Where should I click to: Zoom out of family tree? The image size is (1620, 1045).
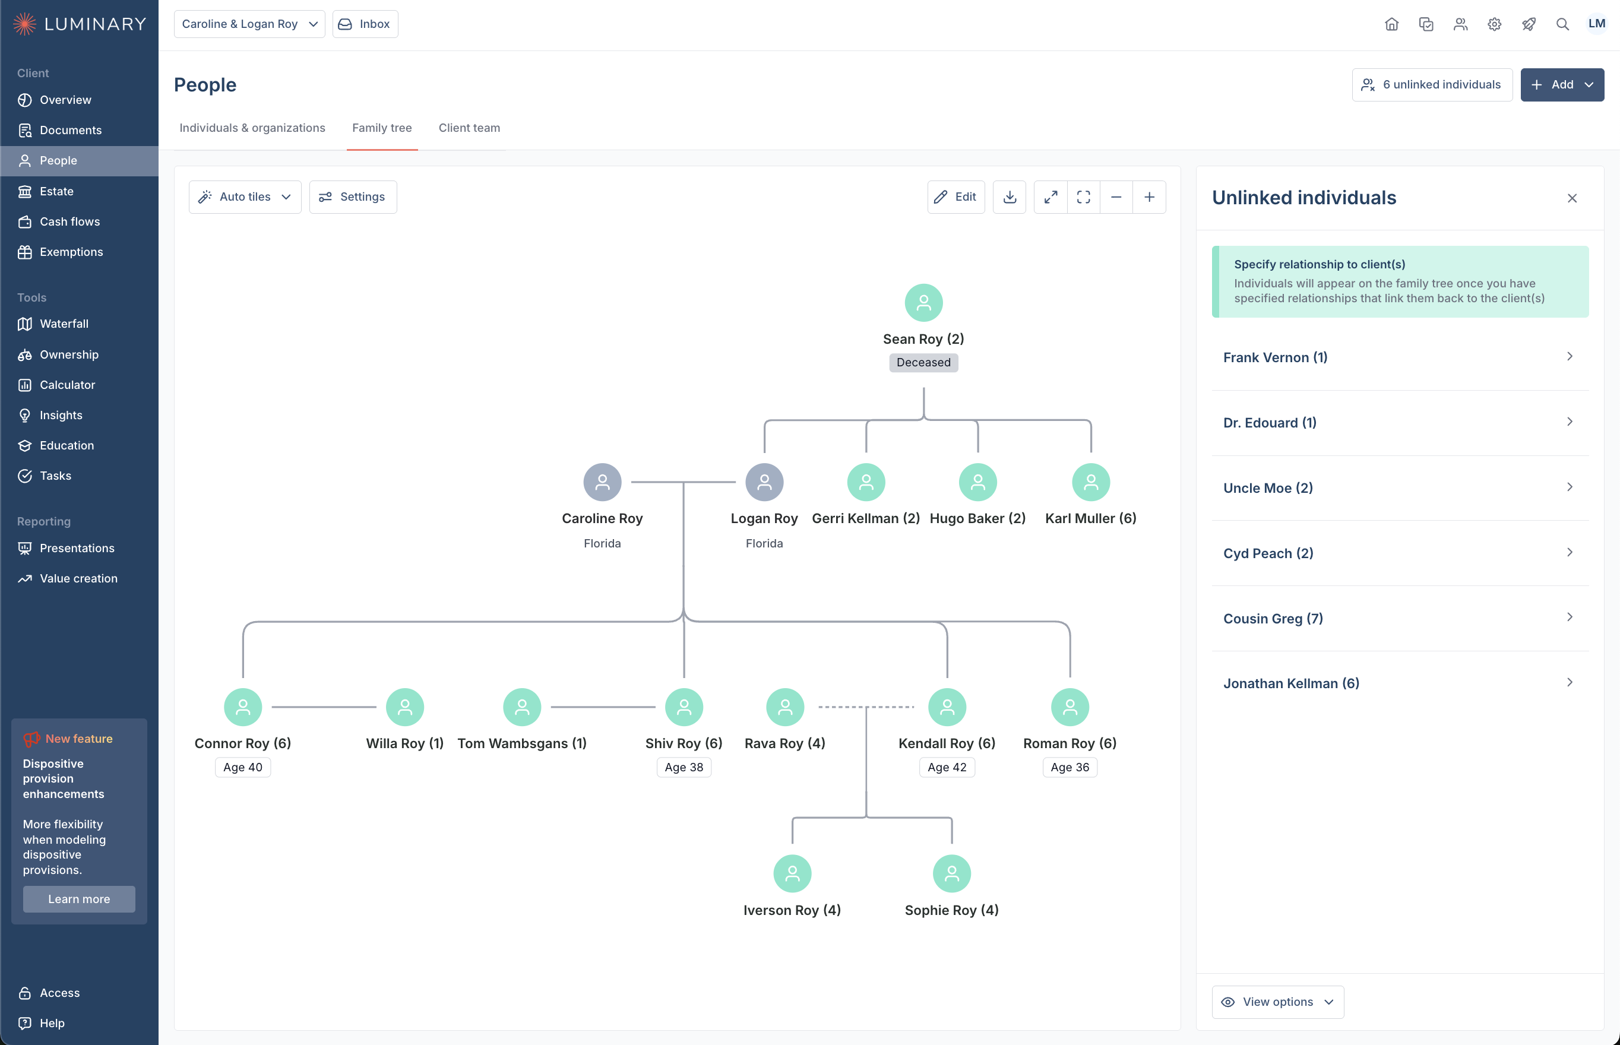[1116, 197]
